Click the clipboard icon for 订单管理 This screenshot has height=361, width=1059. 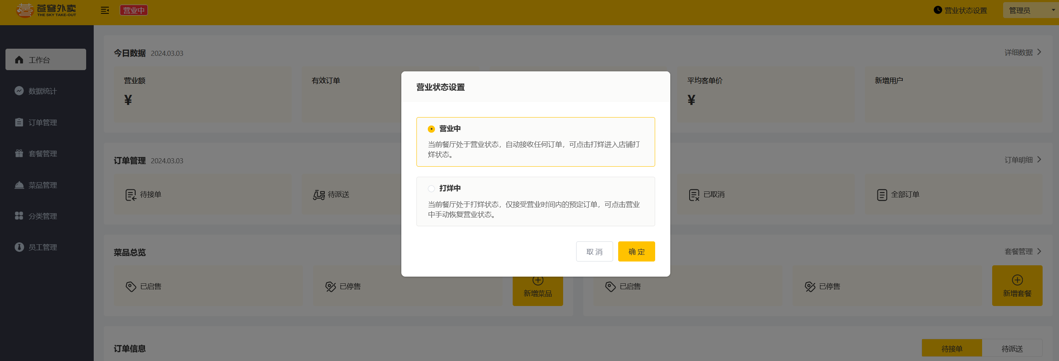(x=19, y=122)
